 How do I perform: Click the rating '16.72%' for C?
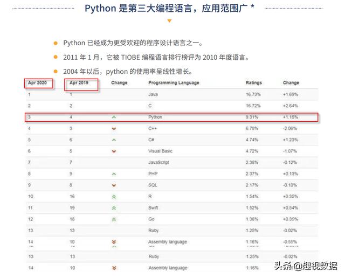(x=253, y=106)
